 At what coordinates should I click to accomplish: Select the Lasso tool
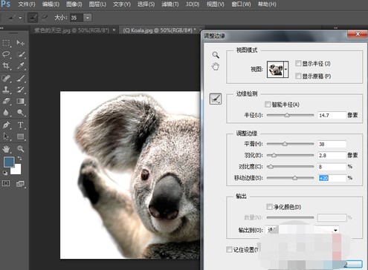point(6,54)
